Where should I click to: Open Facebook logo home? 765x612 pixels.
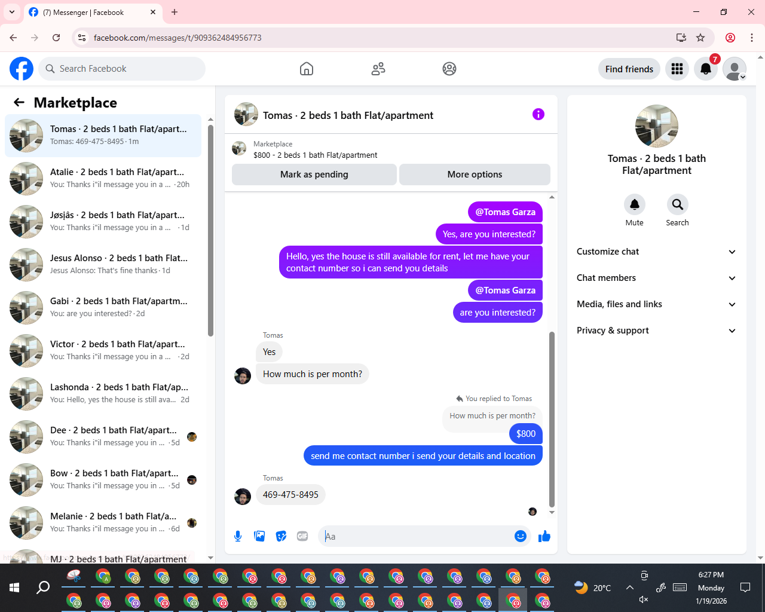(x=22, y=69)
